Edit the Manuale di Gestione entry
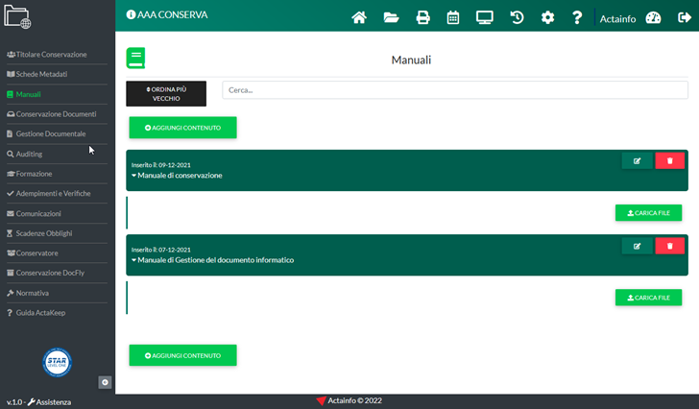Viewport: 699px width, 409px height. click(x=637, y=246)
